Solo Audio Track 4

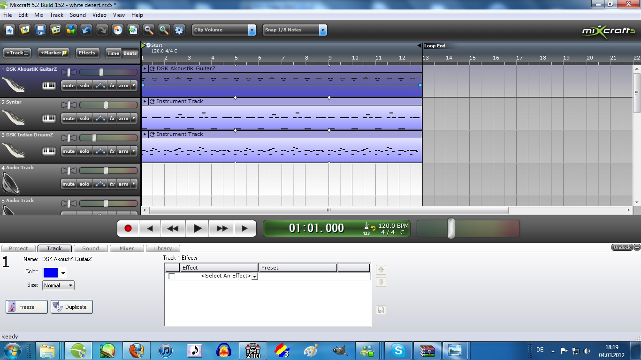[x=84, y=184]
